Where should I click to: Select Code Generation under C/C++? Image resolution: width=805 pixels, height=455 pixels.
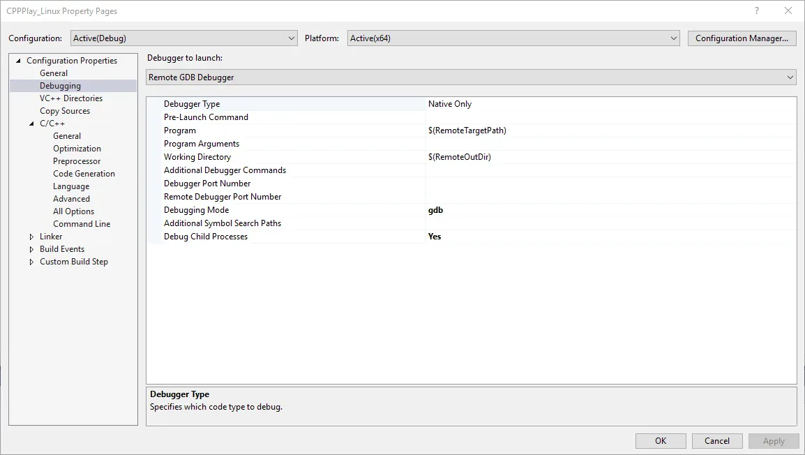coord(84,174)
